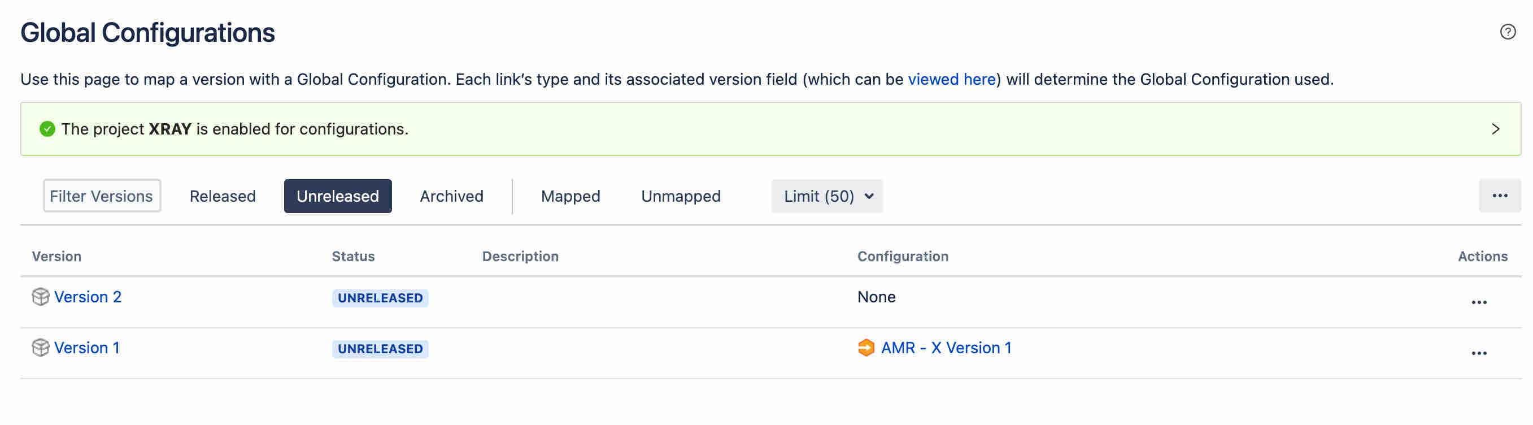Open the "viewed here" link
Screen dimensions: 1533x425
[x=951, y=80]
